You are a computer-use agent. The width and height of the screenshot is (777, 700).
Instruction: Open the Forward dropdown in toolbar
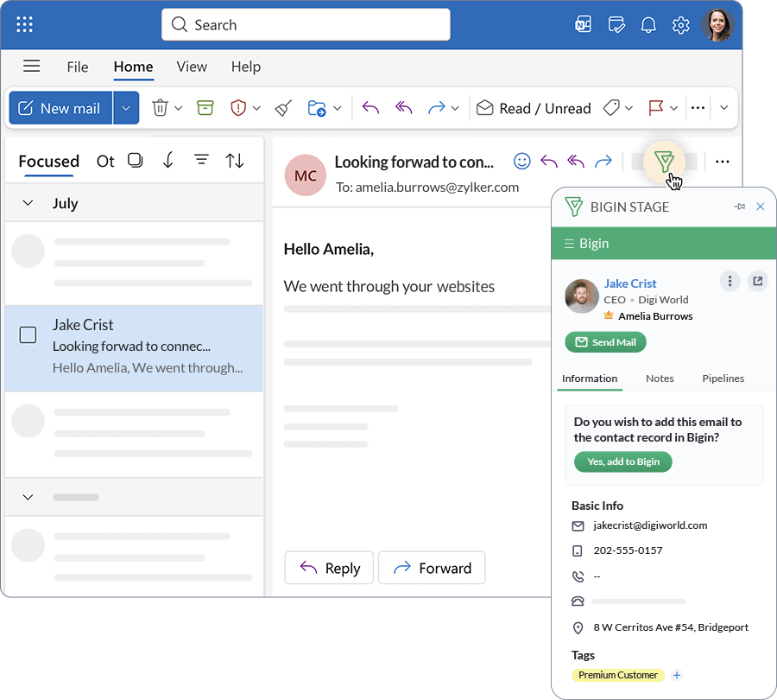pos(455,107)
